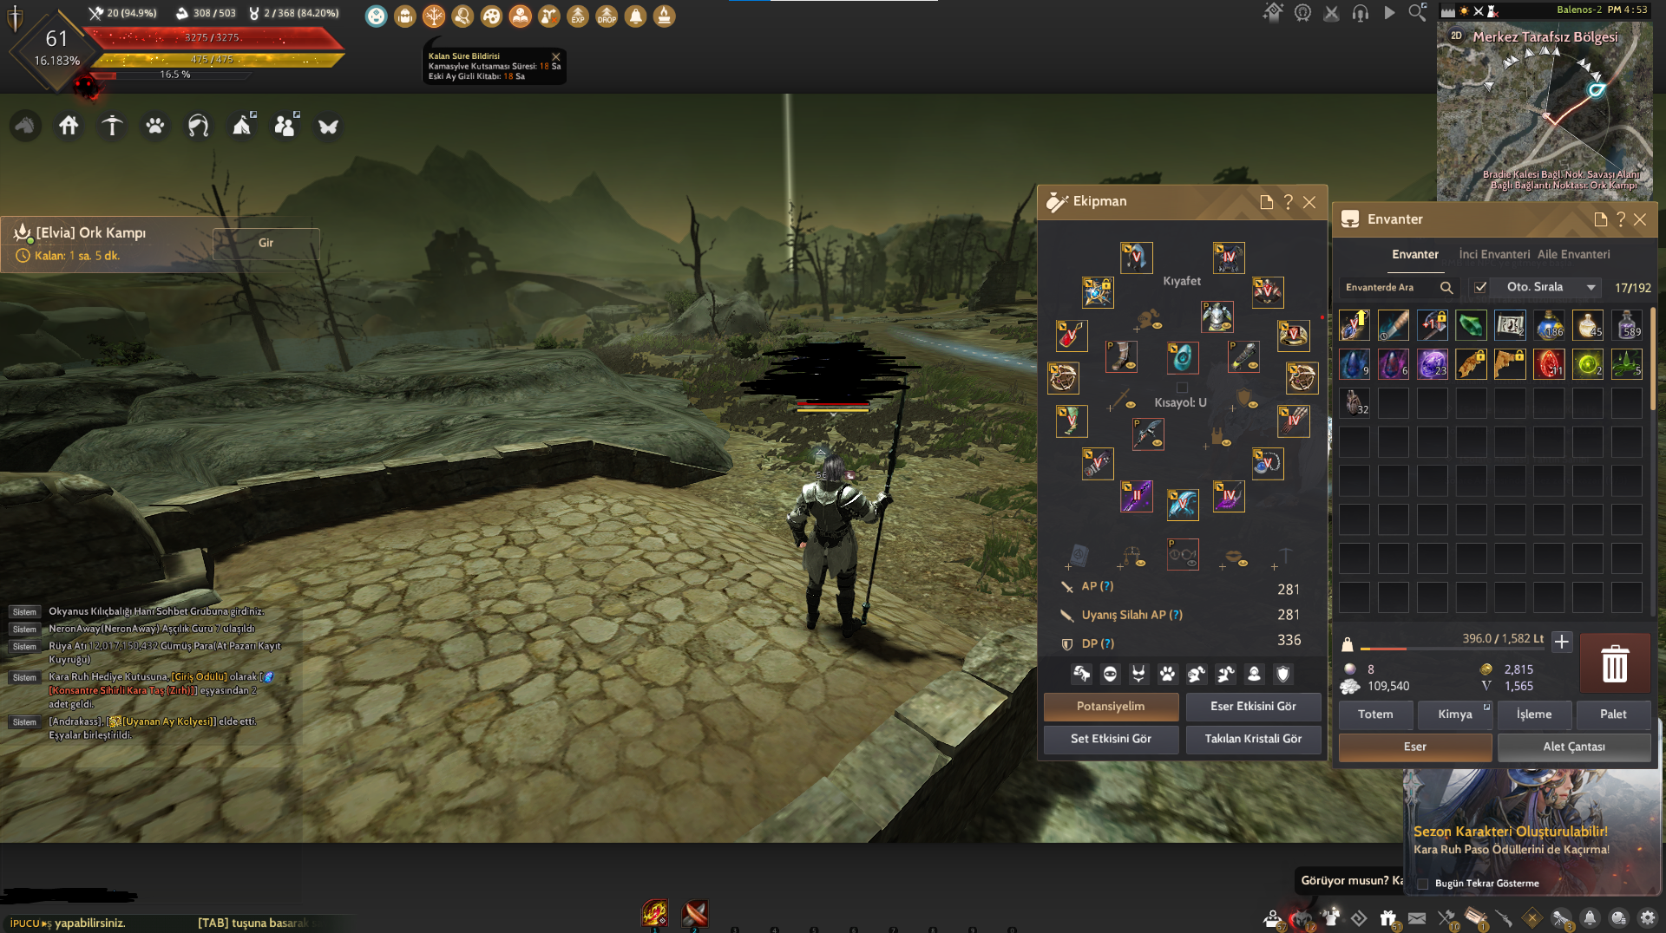The height and width of the screenshot is (933, 1666).
Task: Open the trash can delete icon
Action: coord(1614,663)
